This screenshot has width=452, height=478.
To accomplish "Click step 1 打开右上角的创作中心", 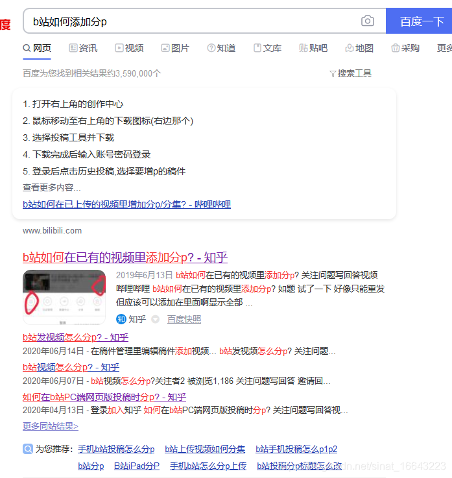I will click(73, 104).
